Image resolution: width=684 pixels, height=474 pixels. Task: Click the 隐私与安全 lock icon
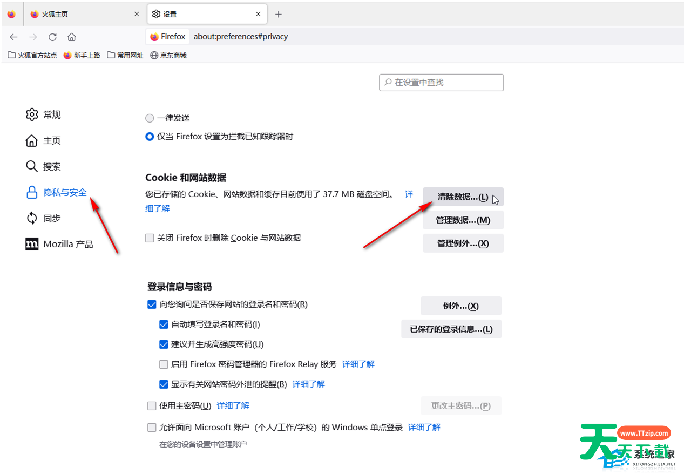tap(32, 192)
